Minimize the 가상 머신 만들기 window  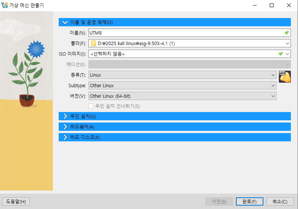point(255,5)
